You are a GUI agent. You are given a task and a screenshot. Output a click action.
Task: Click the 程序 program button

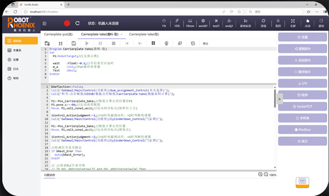coord(302,95)
